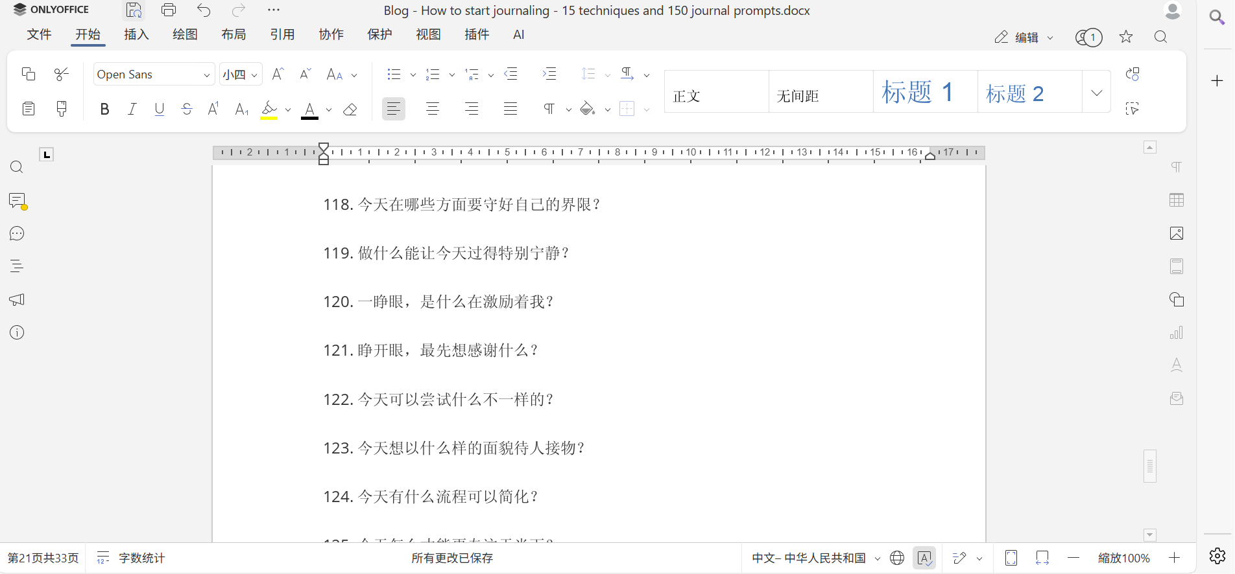Open the 布局 tab

click(x=234, y=35)
